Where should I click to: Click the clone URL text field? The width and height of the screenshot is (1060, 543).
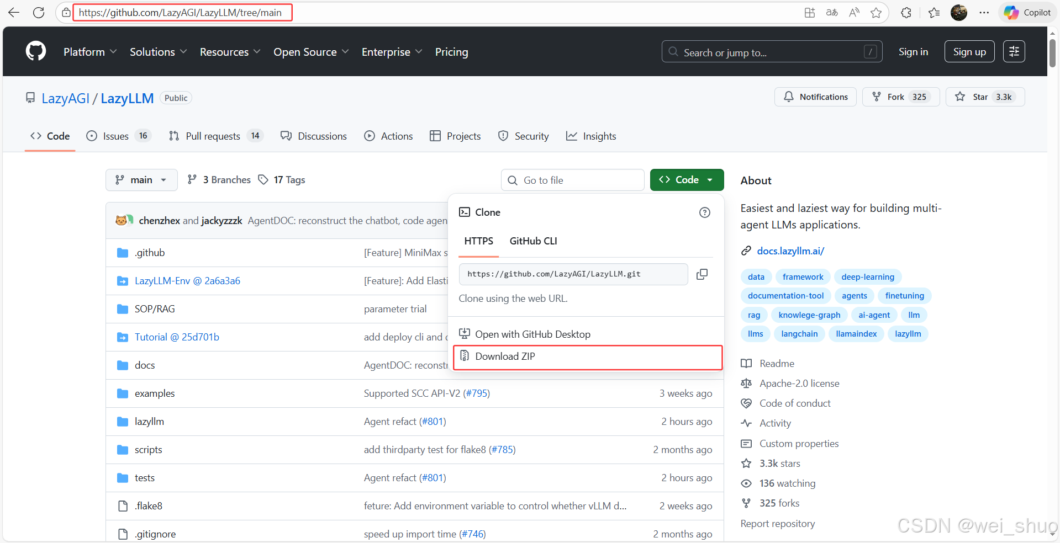(573, 274)
